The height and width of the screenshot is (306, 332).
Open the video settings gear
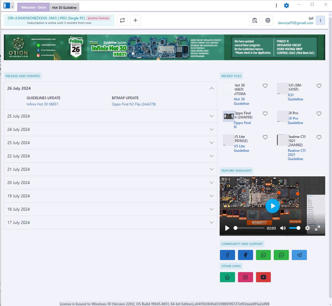308,228
